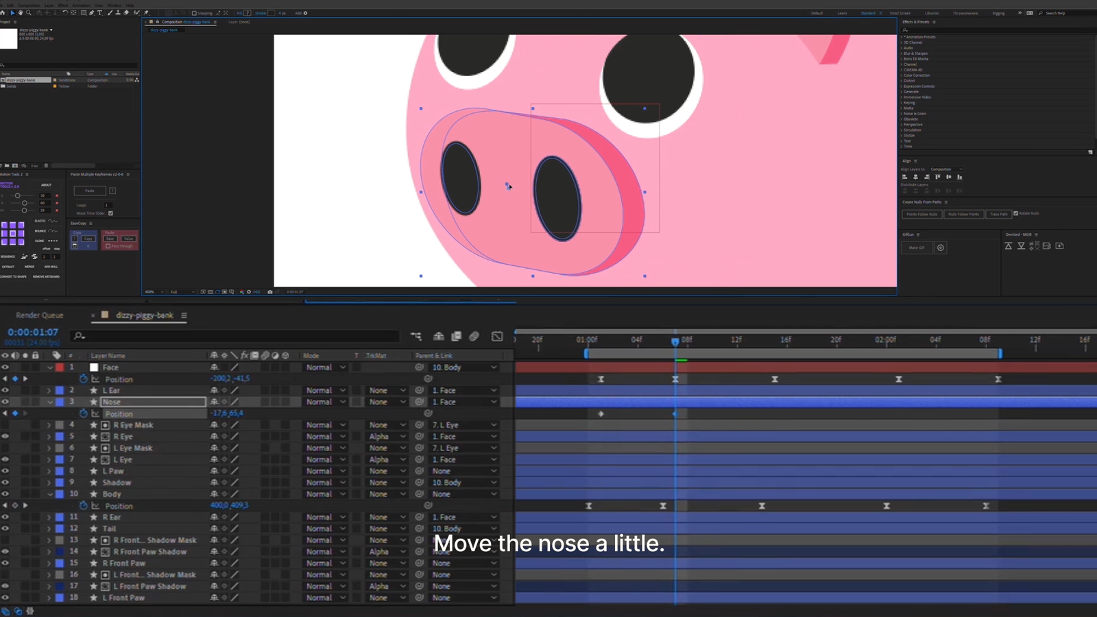The width and height of the screenshot is (1097, 617).
Task: Click the first Motion Tools slider
Action: (x=17, y=195)
